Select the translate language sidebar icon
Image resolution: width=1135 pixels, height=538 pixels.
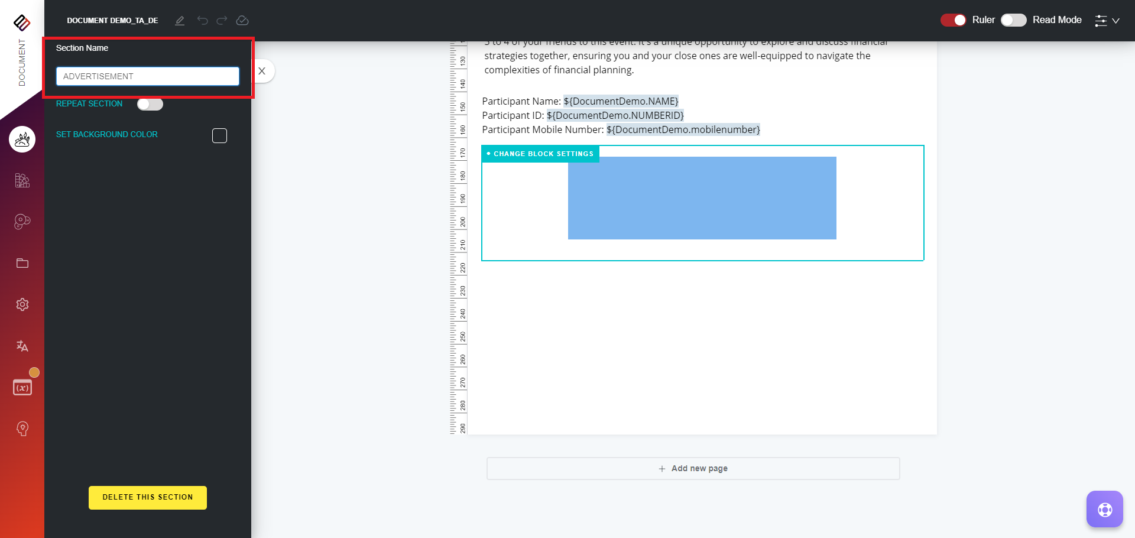22,346
